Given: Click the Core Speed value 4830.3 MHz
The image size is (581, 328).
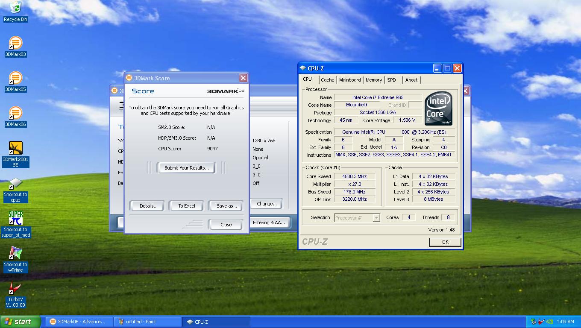Looking at the screenshot, I should click(355, 176).
